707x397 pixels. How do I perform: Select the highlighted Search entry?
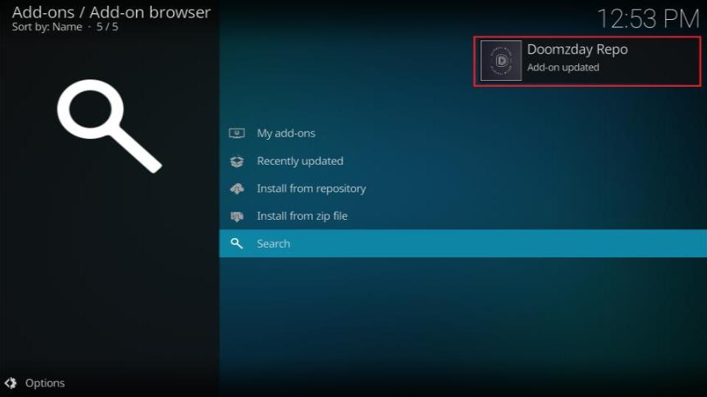pyautogui.click(x=462, y=243)
